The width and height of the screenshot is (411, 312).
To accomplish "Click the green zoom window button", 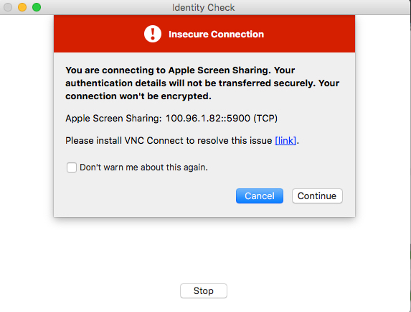I will click(37, 7).
